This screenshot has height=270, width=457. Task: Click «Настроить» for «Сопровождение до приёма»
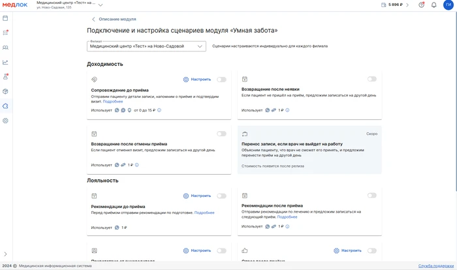[x=197, y=80]
